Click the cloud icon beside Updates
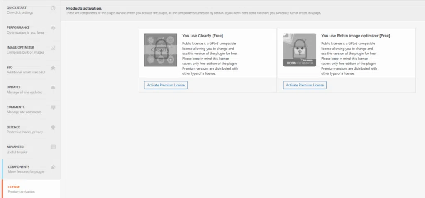This screenshot has height=198, width=425. pyautogui.click(x=53, y=88)
